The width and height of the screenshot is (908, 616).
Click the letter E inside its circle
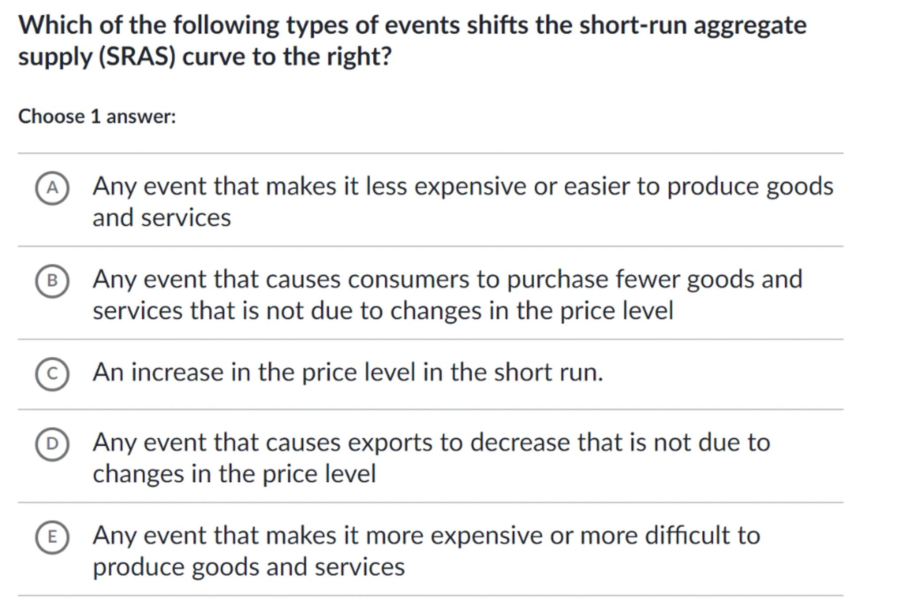(x=52, y=537)
